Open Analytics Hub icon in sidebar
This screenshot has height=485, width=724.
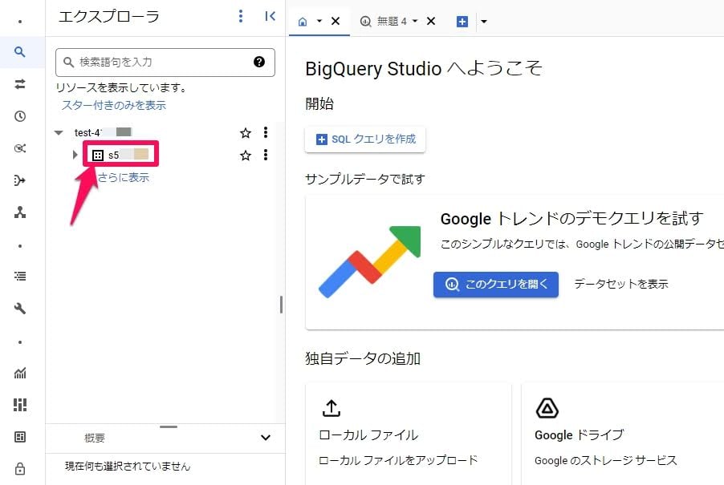pyautogui.click(x=20, y=148)
